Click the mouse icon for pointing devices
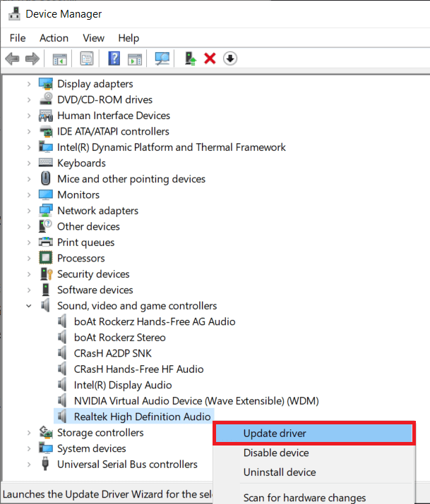 point(46,178)
